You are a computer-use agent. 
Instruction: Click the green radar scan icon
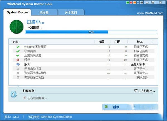[x=16, y=27]
